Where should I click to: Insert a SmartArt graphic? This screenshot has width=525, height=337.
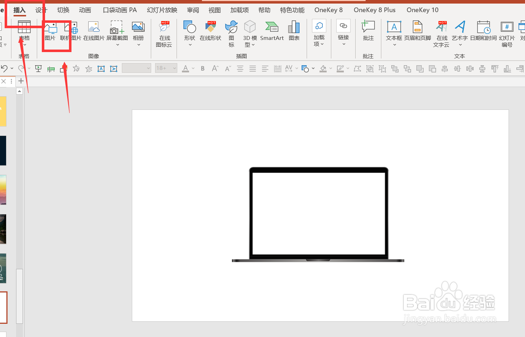tap(272, 31)
